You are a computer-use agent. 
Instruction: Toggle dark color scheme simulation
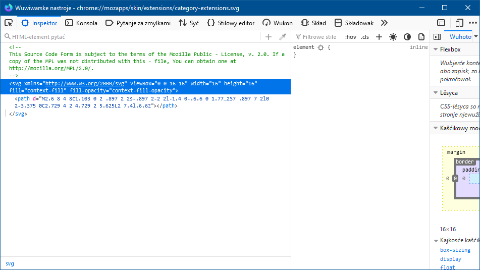(407, 37)
